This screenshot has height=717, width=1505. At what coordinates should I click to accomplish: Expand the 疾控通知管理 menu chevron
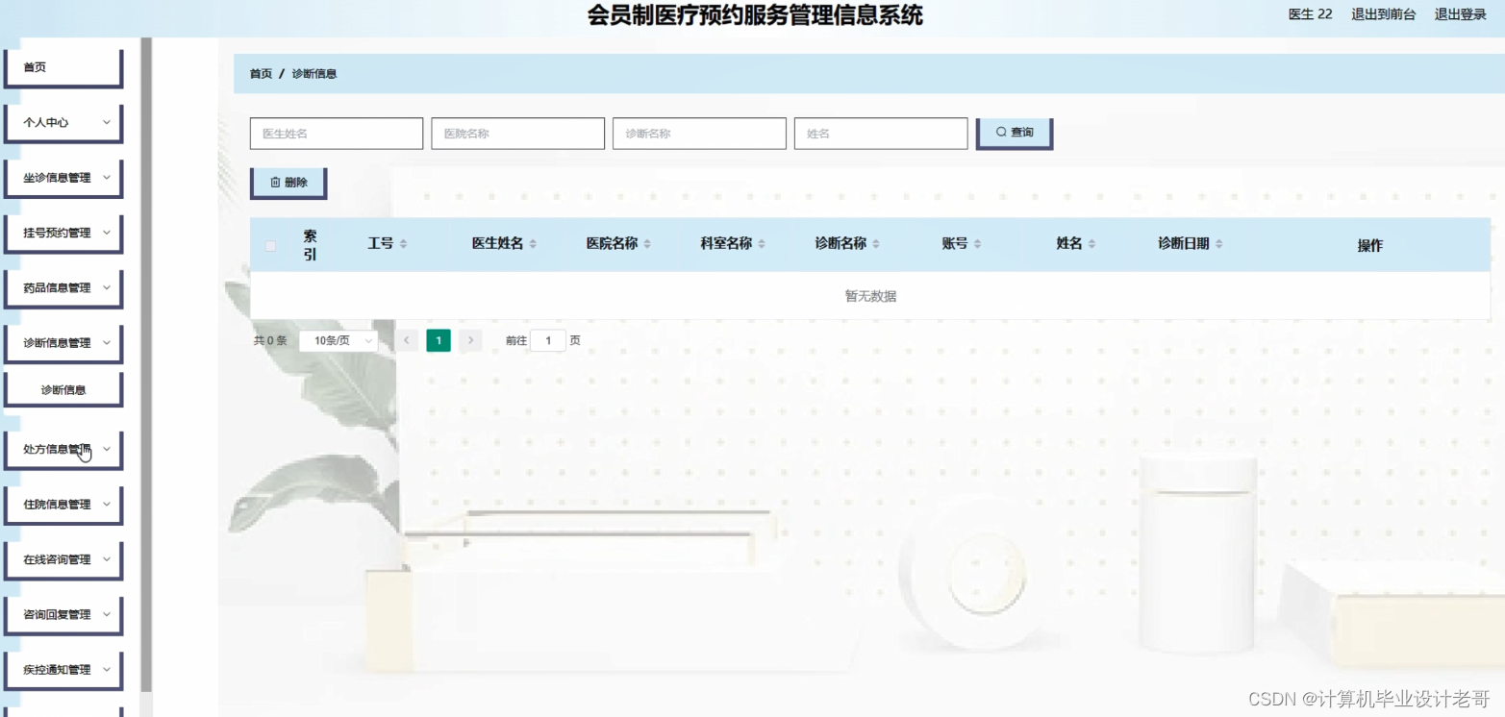[107, 669]
